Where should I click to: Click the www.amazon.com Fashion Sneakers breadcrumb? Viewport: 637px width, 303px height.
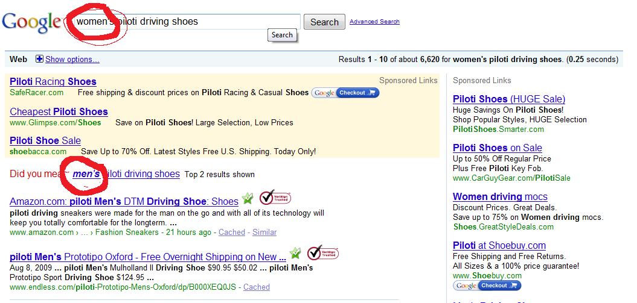click(x=84, y=232)
